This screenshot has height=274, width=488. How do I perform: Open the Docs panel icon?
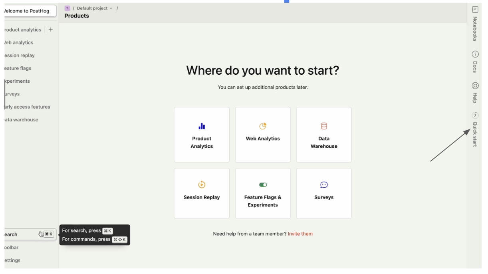pyautogui.click(x=475, y=54)
